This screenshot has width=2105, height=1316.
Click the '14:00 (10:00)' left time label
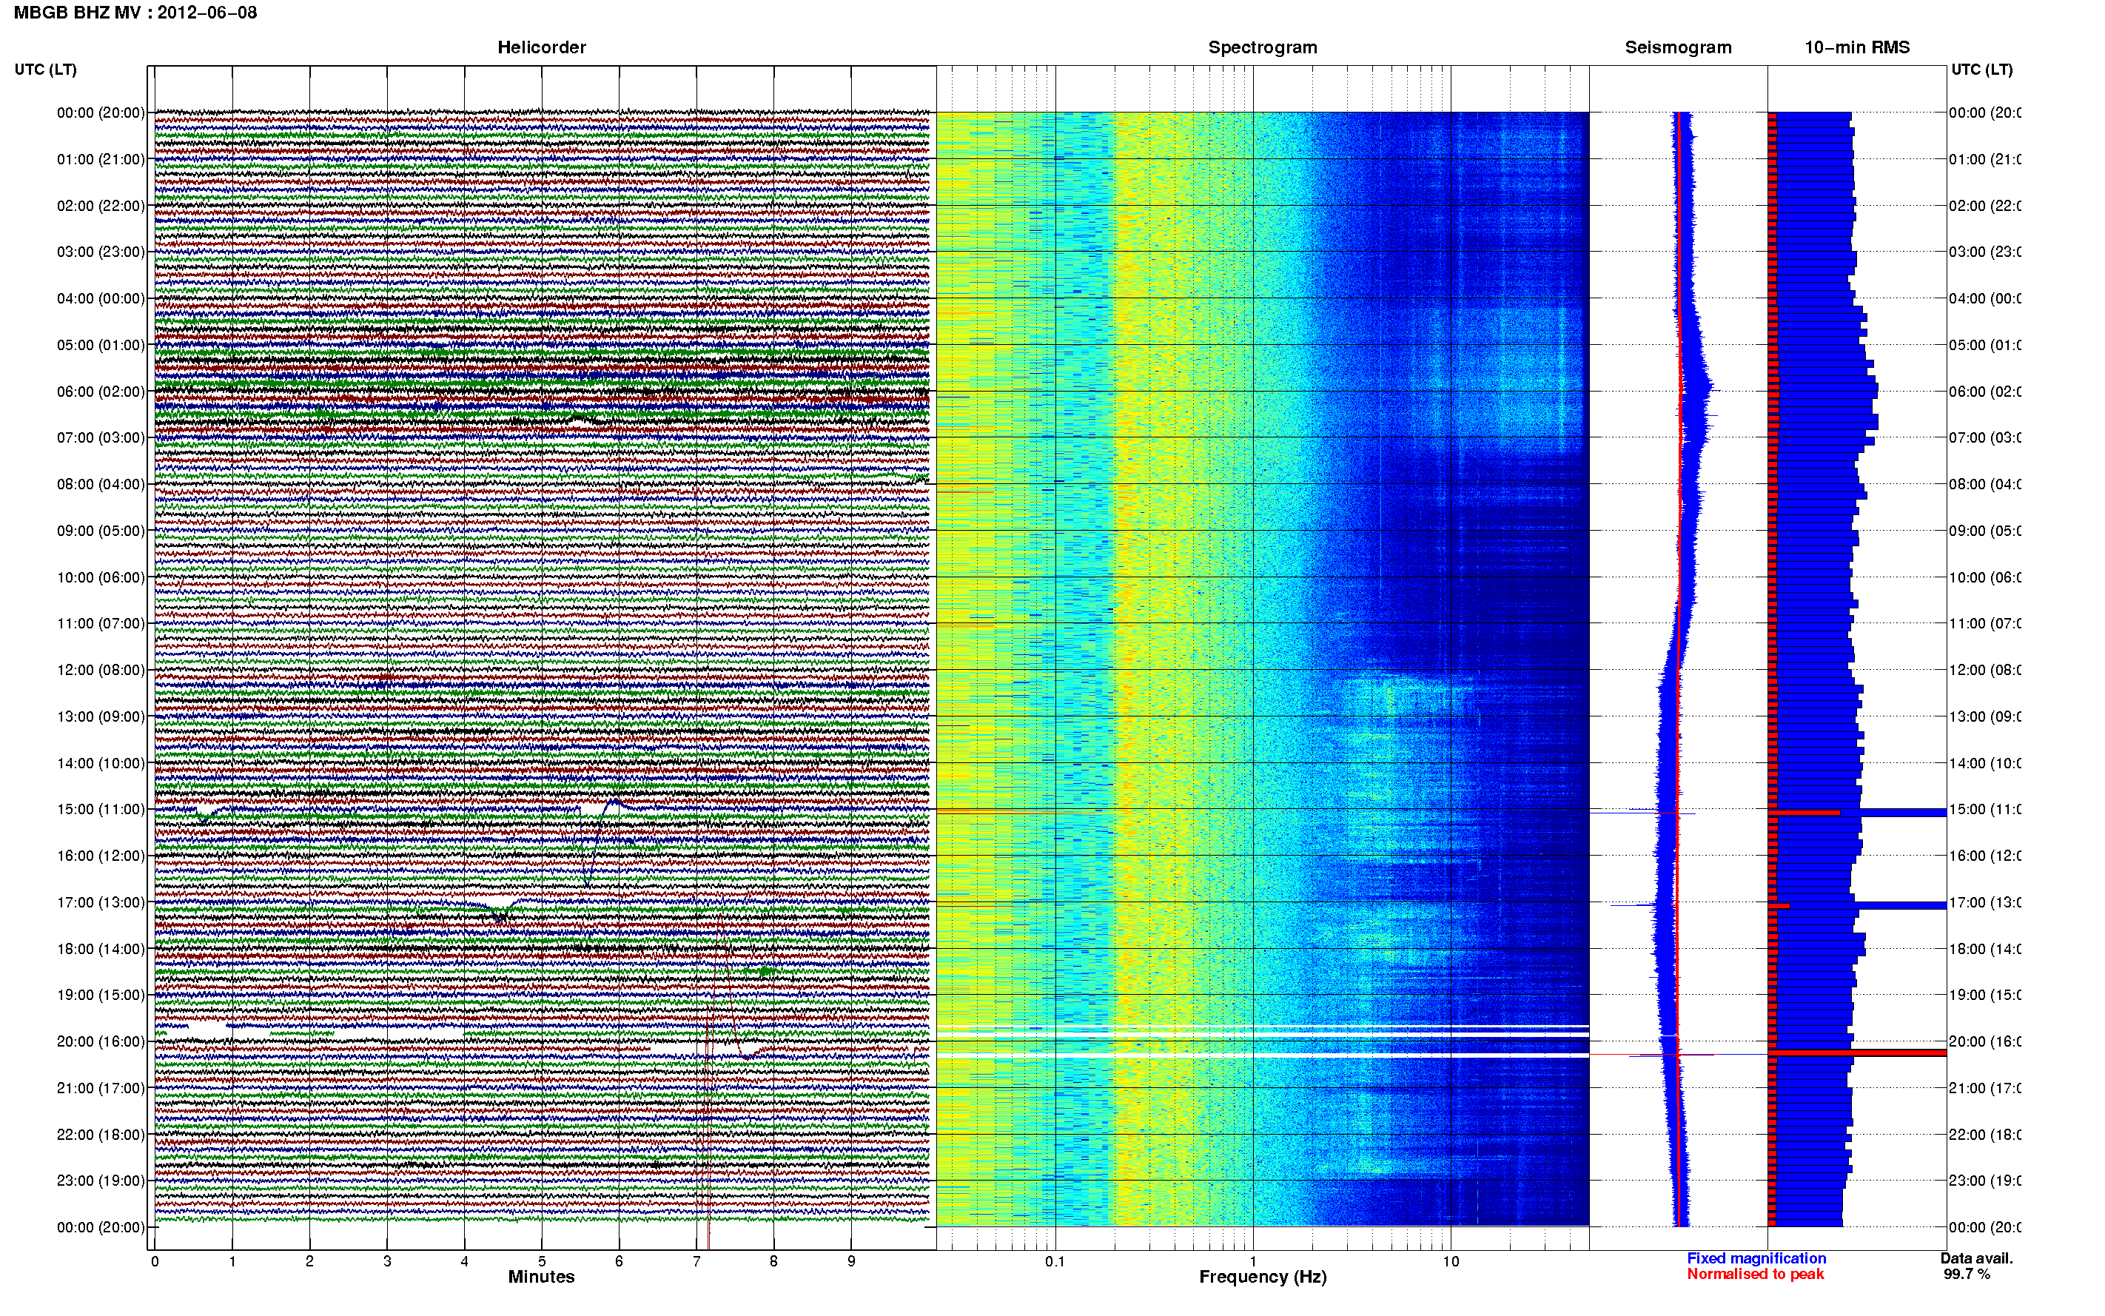pyautogui.click(x=101, y=763)
